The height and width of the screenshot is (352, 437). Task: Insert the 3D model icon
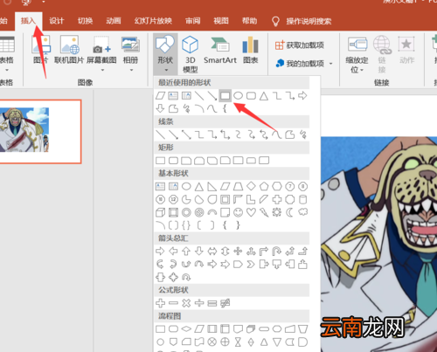point(190,54)
